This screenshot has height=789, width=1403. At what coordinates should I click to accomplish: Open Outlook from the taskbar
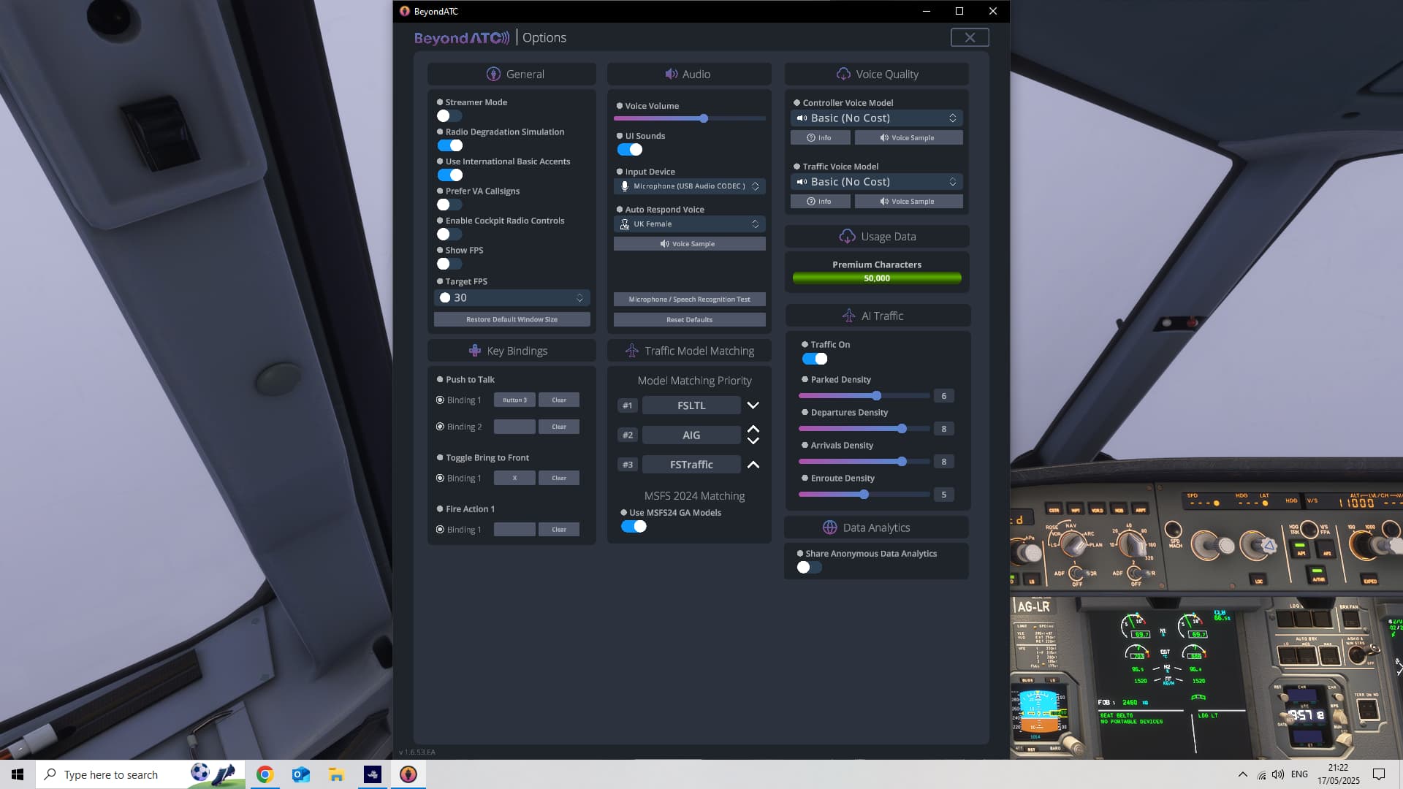click(x=300, y=774)
